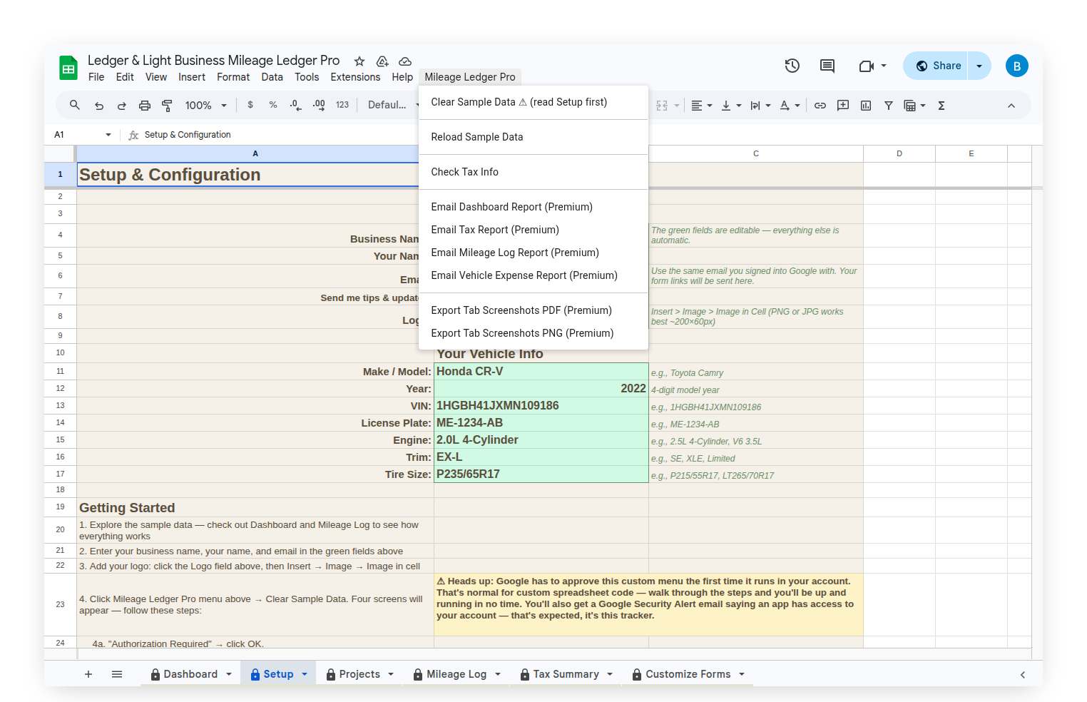Check the cloud save status icon

click(405, 61)
